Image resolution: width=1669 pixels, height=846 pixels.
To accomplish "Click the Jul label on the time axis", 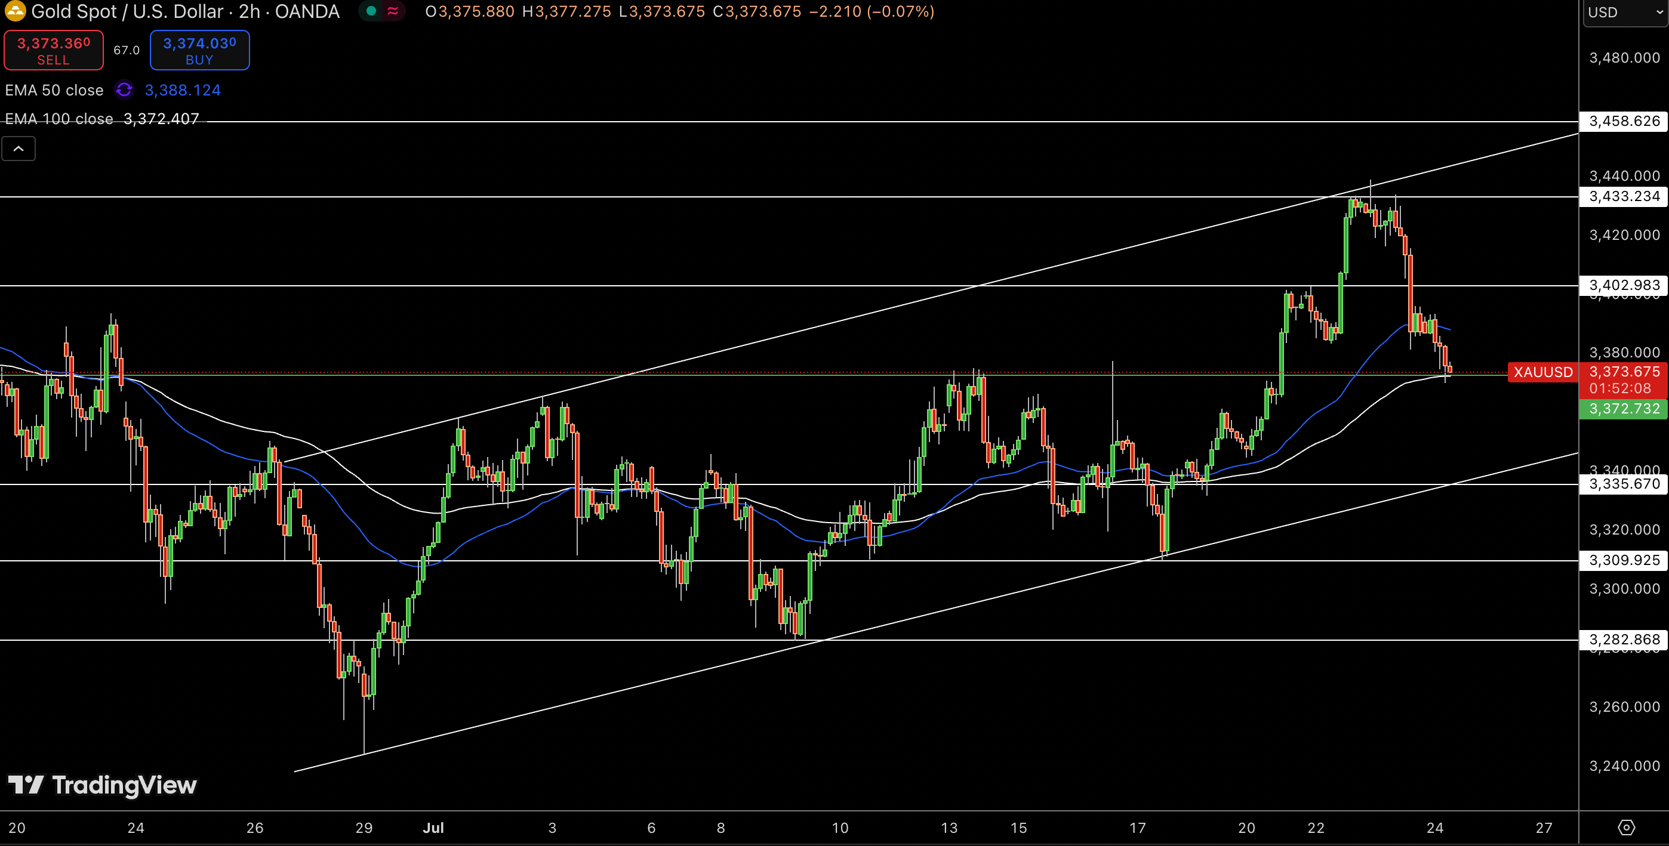I will coord(433,828).
